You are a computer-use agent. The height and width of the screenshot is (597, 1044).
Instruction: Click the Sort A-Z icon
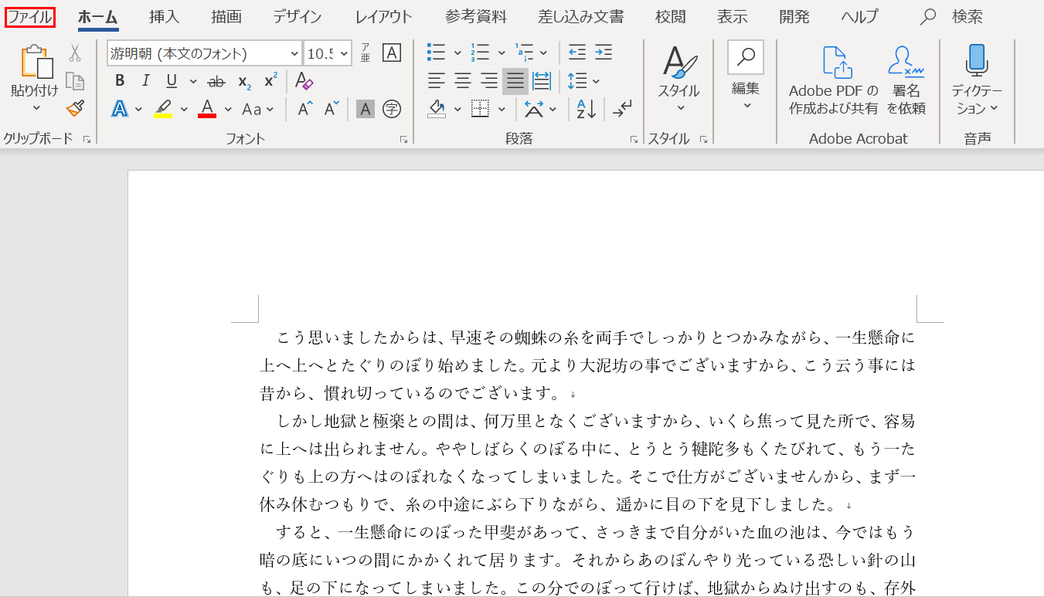[x=586, y=109]
